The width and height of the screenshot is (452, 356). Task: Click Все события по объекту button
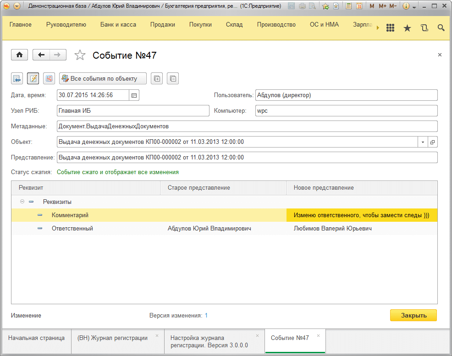coord(103,78)
